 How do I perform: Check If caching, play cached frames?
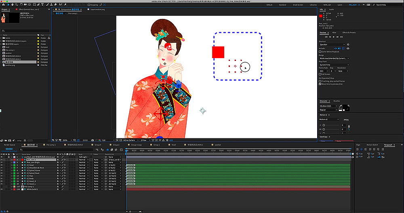(320, 81)
